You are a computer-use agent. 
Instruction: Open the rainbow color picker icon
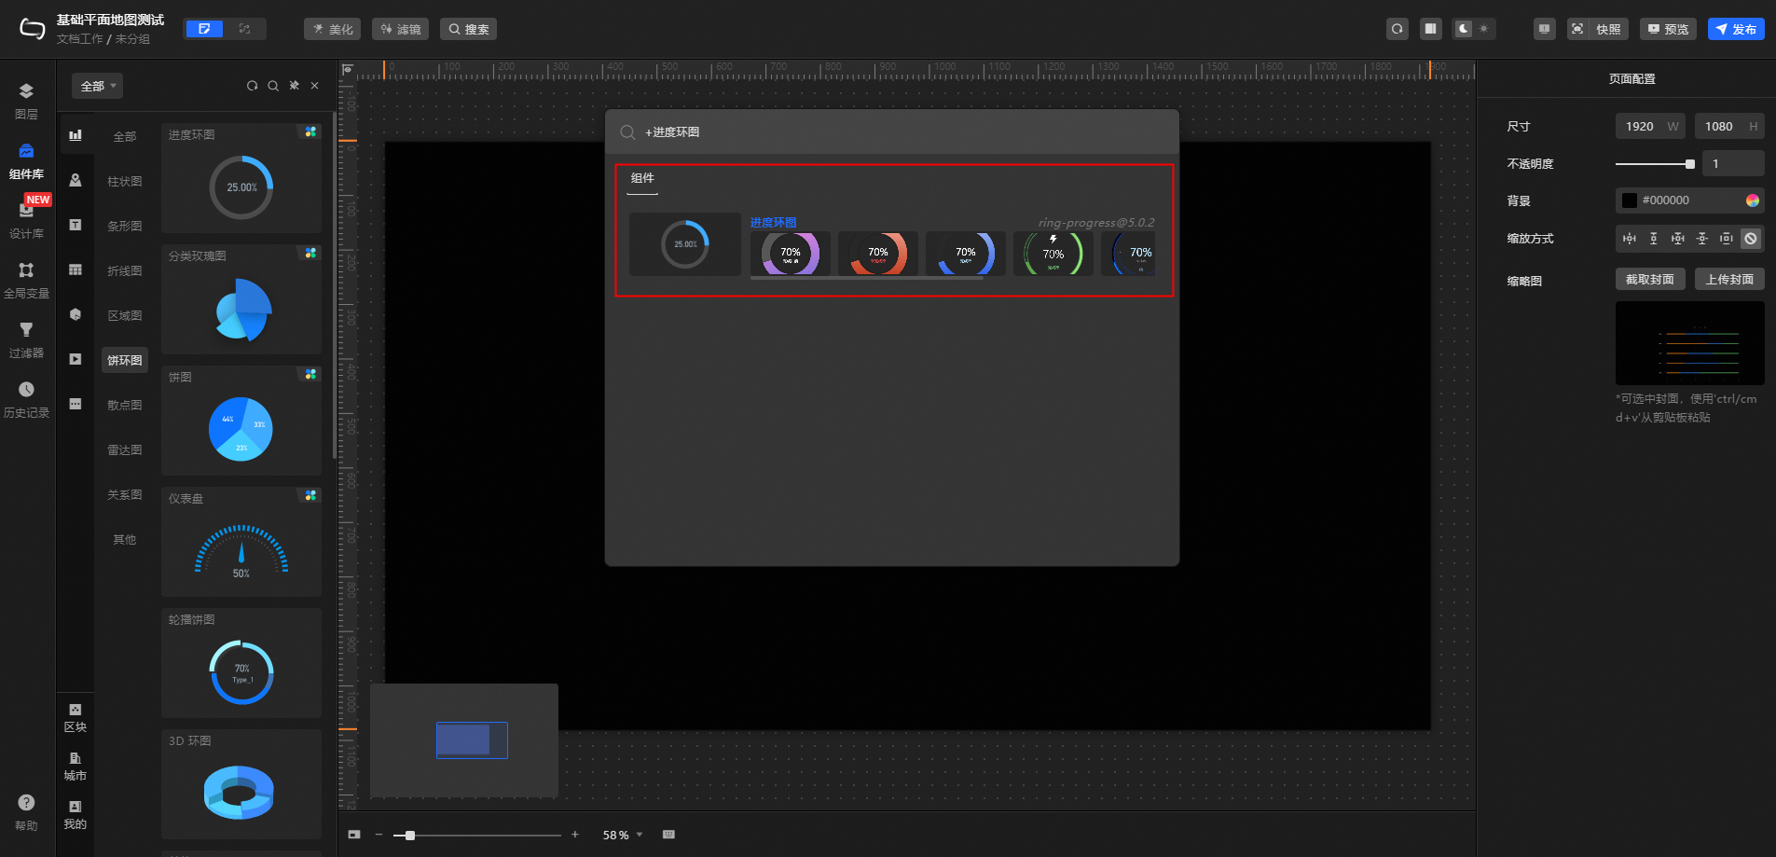click(1753, 200)
